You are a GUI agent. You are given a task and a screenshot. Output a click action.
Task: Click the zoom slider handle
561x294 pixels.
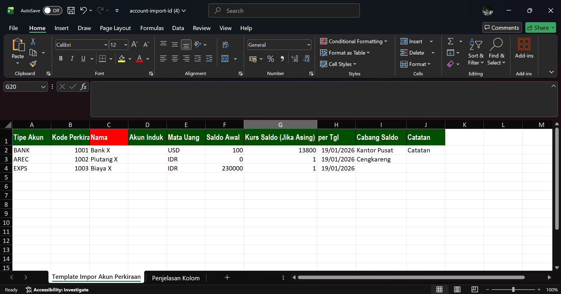513,290
